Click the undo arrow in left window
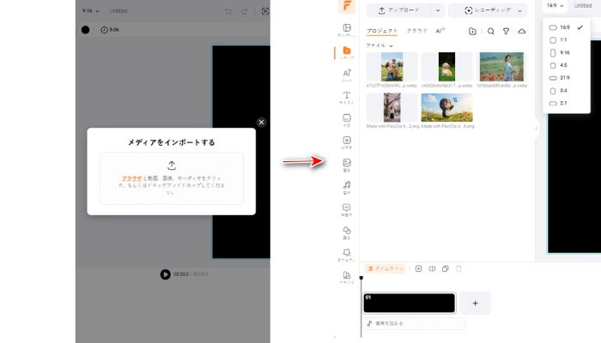This screenshot has width=601, height=343. click(x=228, y=11)
